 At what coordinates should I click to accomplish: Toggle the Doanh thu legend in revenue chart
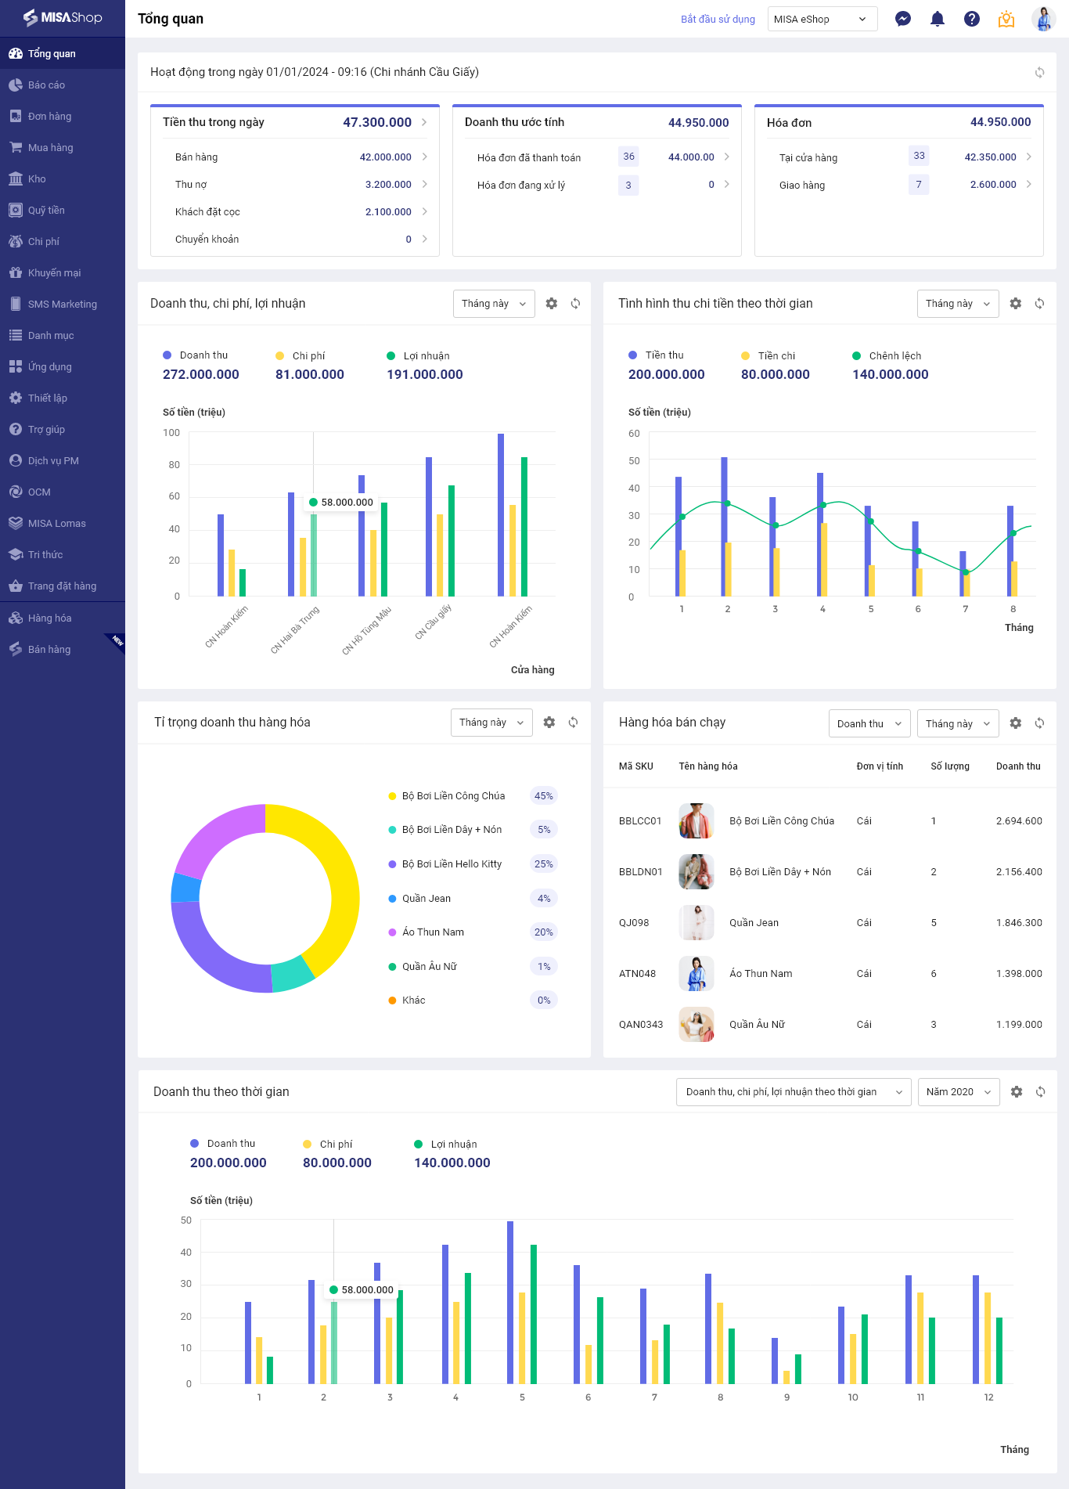pyautogui.click(x=196, y=355)
